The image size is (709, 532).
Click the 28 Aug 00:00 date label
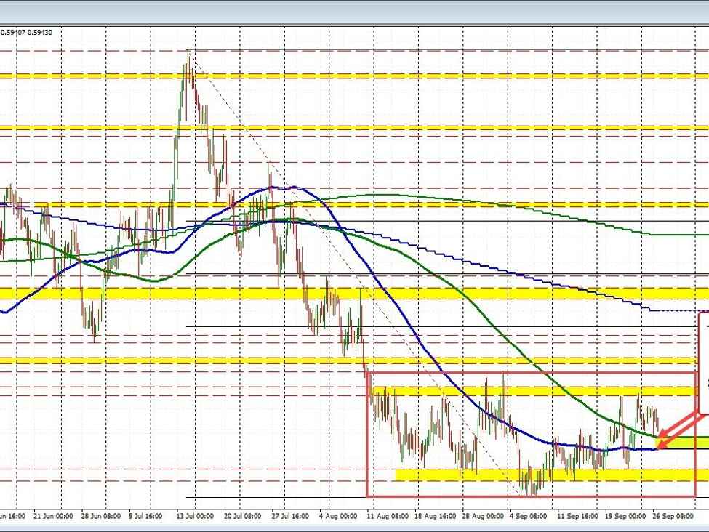coord(483,515)
